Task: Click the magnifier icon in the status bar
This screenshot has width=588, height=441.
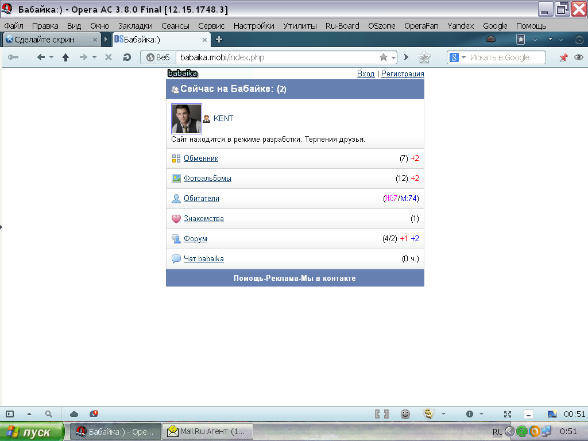Action: pyautogui.click(x=49, y=414)
